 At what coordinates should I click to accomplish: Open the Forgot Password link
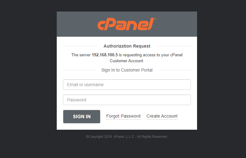tap(123, 116)
